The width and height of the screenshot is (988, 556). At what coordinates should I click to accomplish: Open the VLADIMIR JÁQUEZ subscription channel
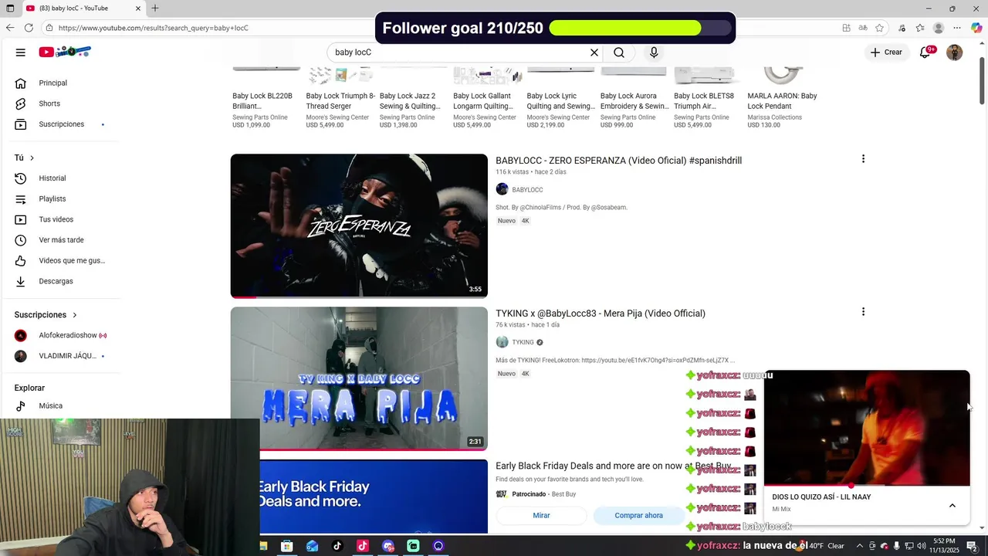click(60, 356)
